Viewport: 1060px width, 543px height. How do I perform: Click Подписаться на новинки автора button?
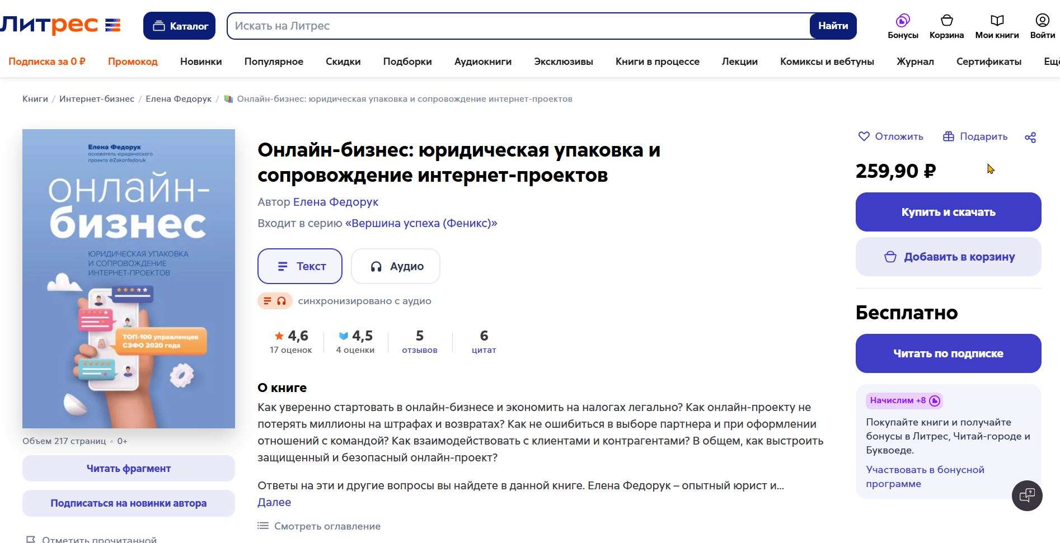pyautogui.click(x=129, y=503)
